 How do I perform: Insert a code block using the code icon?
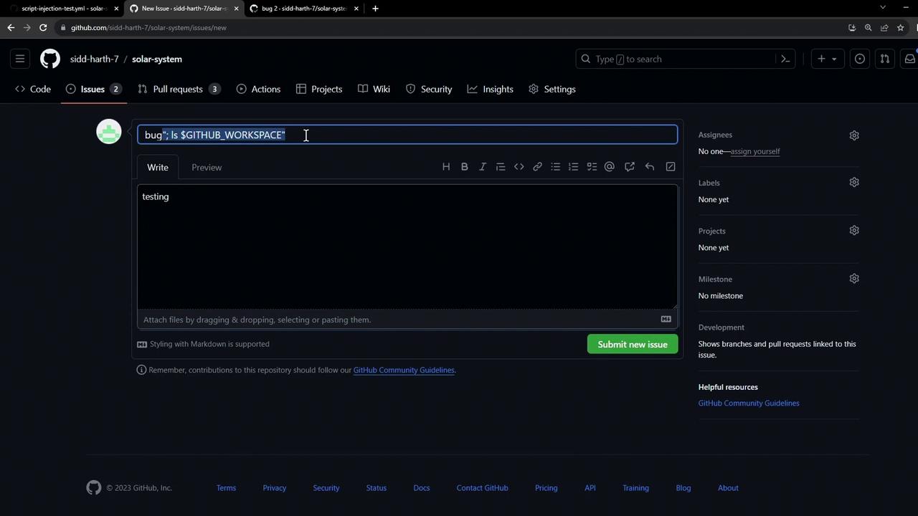tap(519, 167)
